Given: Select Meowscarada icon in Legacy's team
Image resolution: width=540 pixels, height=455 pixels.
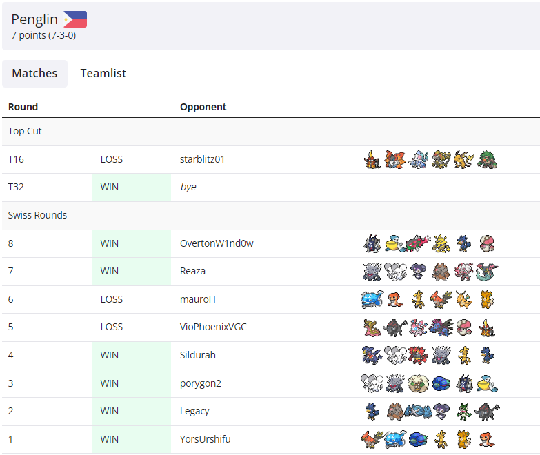Looking at the screenshot, I should point(464,412).
